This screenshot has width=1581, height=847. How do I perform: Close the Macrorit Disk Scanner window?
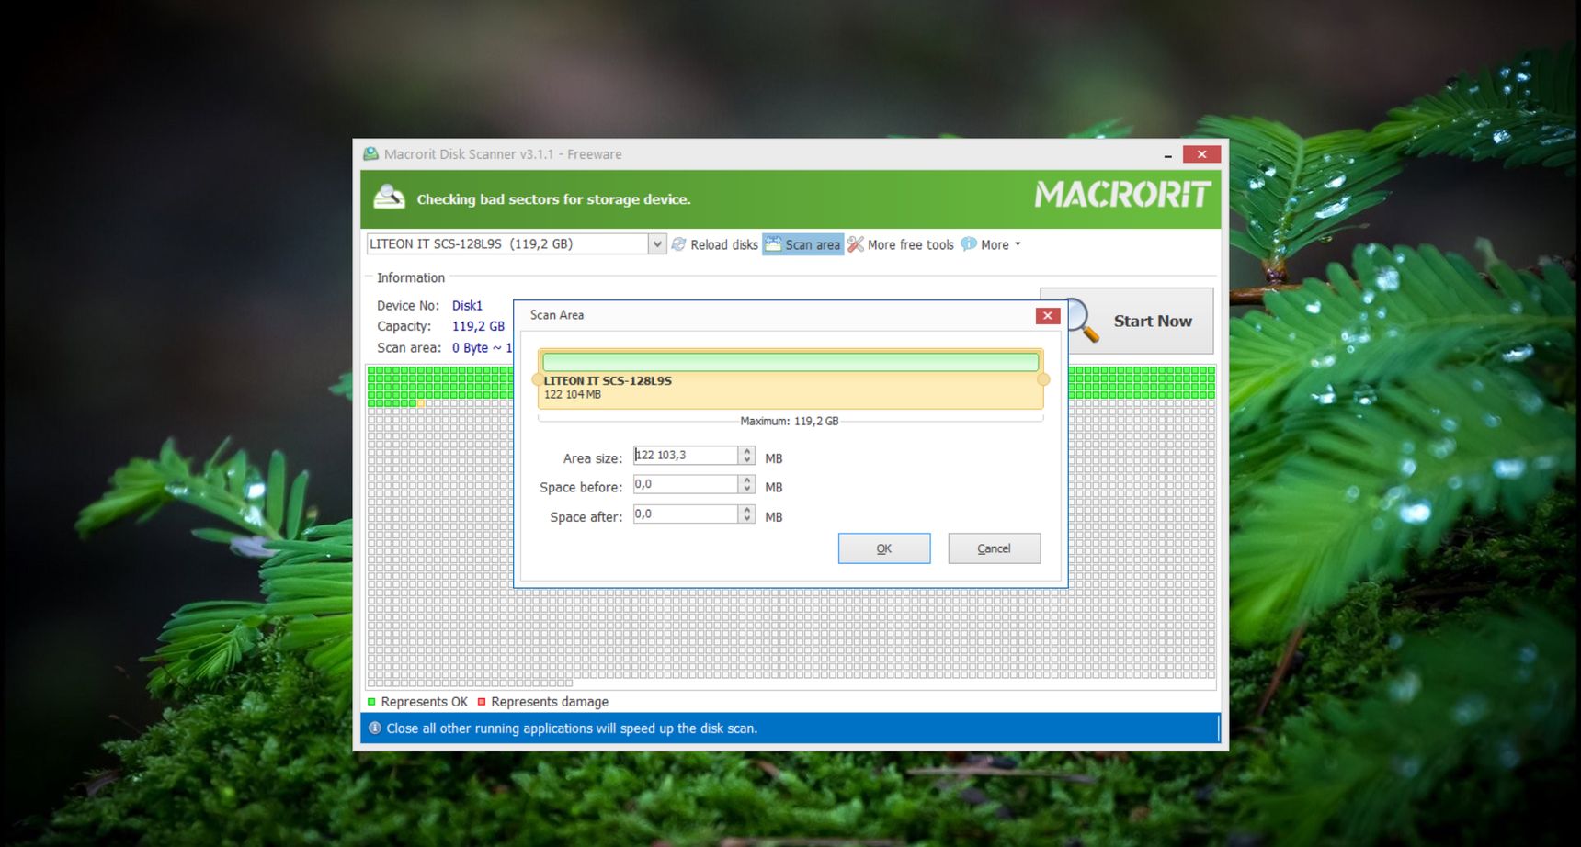[x=1201, y=154]
